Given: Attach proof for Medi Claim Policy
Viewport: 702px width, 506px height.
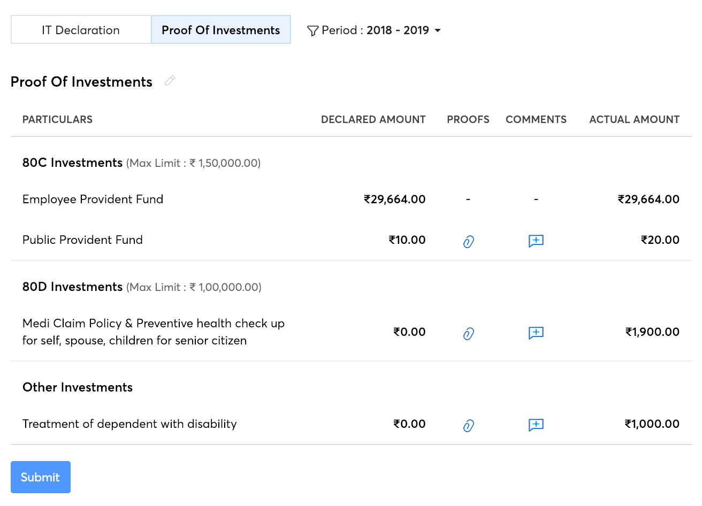Looking at the screenshot, I should point(468,333).
